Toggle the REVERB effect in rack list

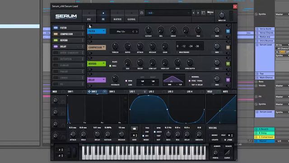tap(56, 40)
